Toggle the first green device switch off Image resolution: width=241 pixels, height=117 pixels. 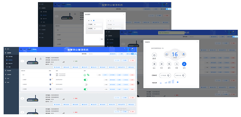(86, 80)
